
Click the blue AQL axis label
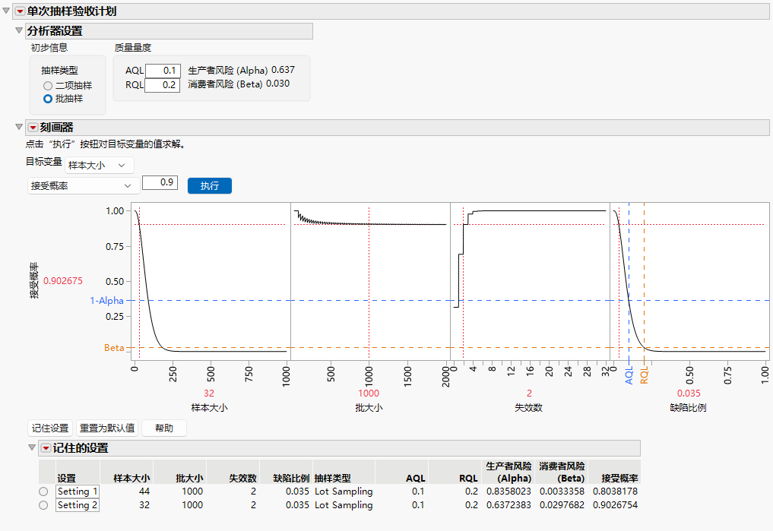[629, 375]
